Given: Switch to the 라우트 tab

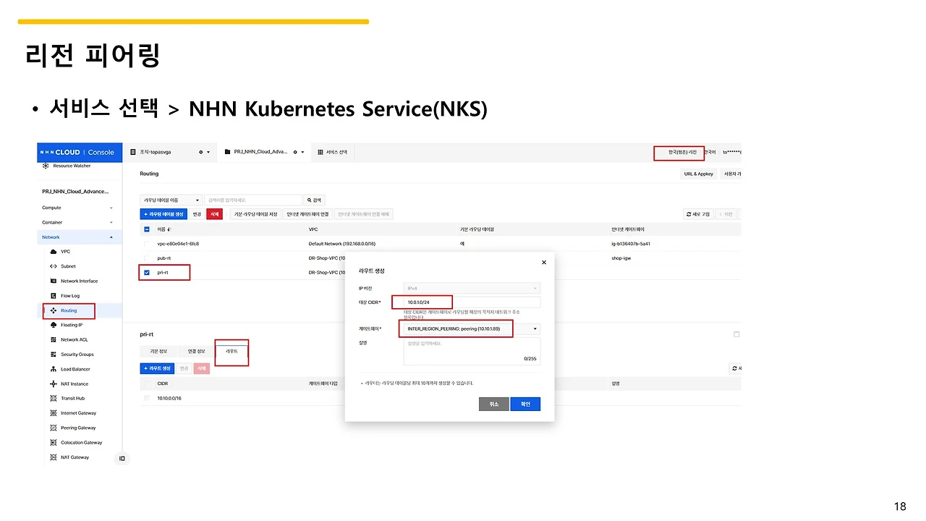Looking at the screenshot, I should (x=232, y=351).
